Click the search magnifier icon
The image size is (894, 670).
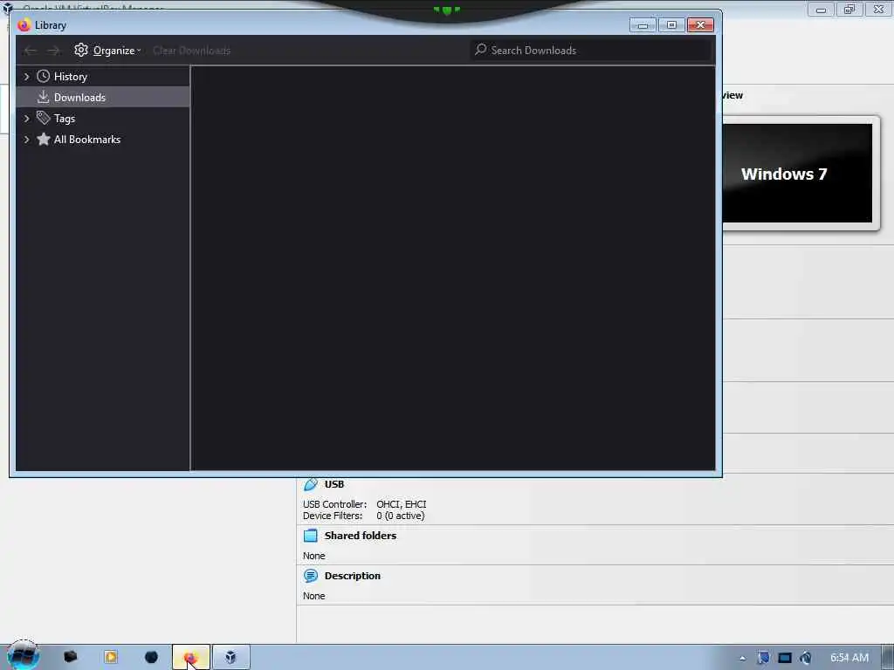481,50
